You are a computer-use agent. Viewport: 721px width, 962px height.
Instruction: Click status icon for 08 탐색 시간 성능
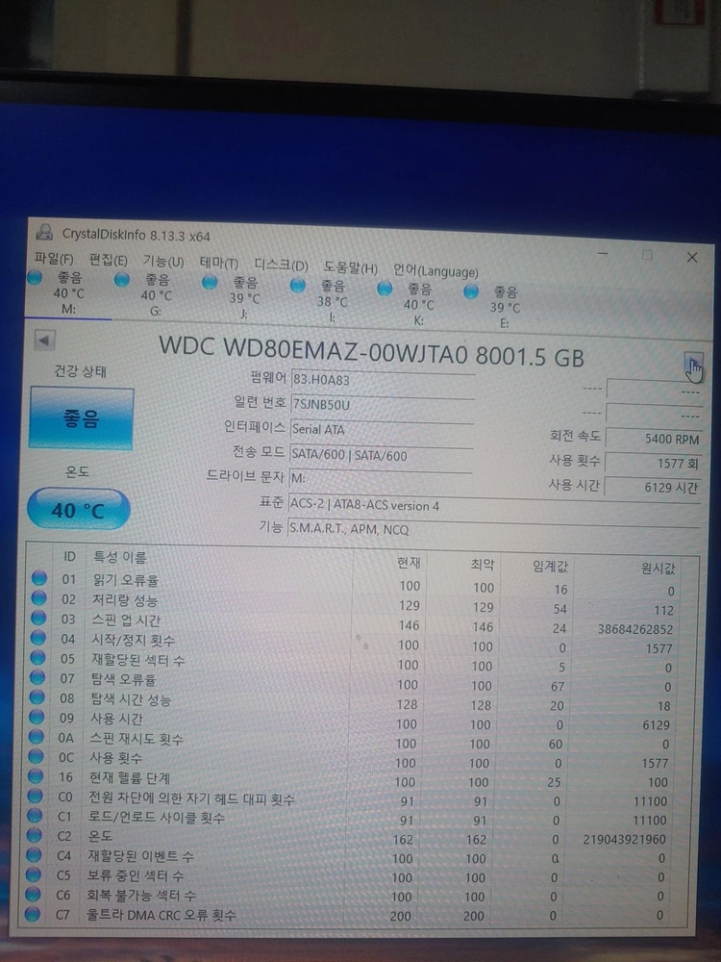(x=37, y=696)
